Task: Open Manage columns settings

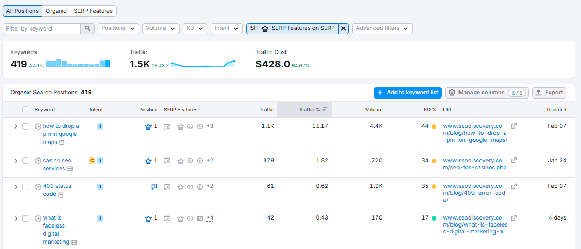Action: (x=487, y=92)
